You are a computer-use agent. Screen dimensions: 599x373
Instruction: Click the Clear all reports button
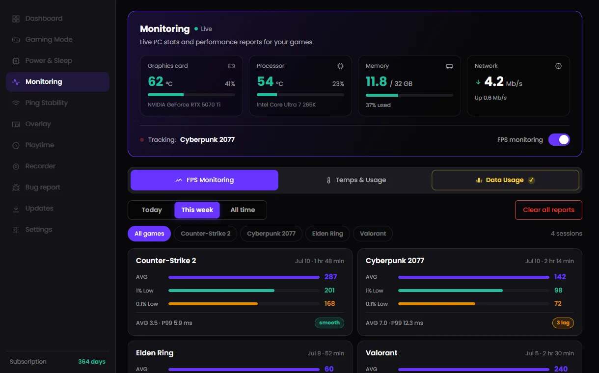[548, 210]
